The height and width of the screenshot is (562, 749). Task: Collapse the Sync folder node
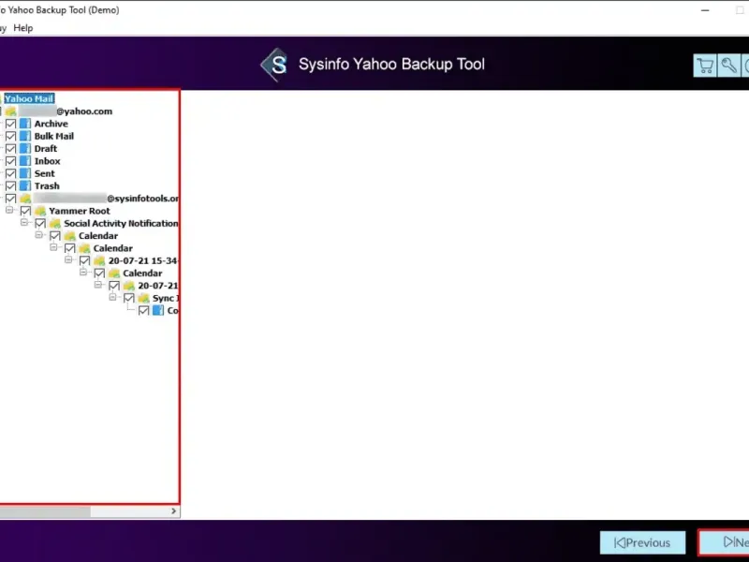pos(112,297)
